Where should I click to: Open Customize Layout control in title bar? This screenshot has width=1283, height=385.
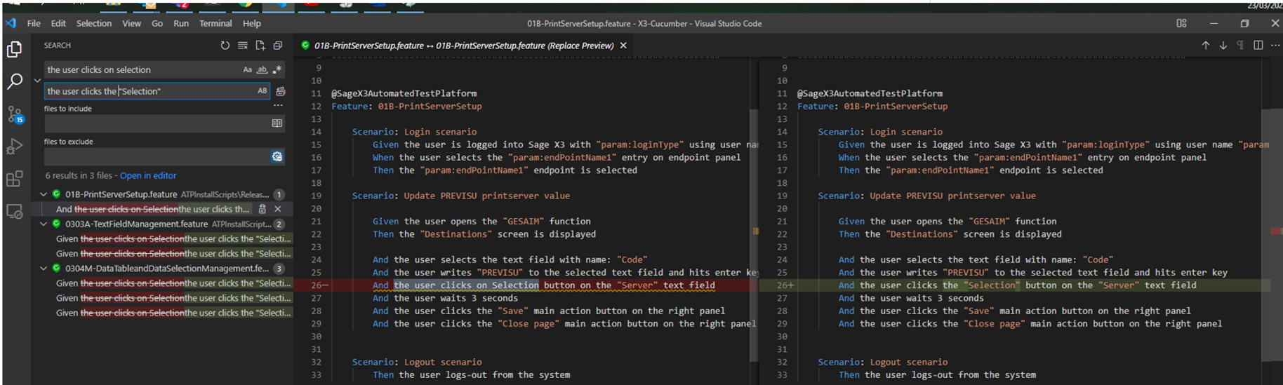[x=1181, y=23]
